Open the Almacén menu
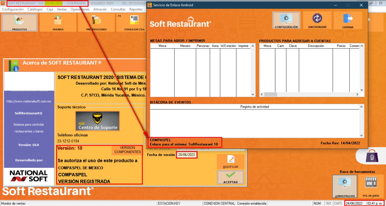386x206 pixels. click(x=100, y=9)
